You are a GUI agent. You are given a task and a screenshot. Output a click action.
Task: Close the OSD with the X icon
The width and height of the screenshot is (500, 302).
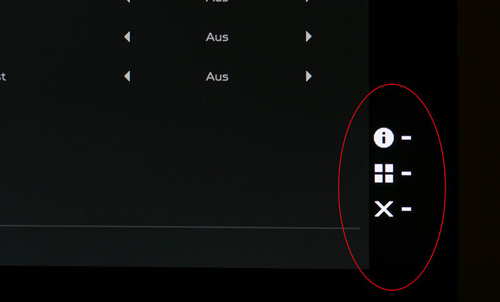tap(384, 209)
